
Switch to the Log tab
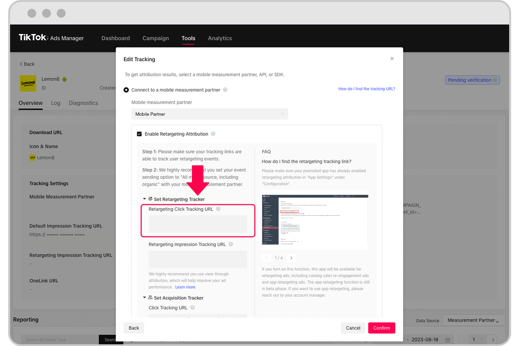click(x=56, y=103)
